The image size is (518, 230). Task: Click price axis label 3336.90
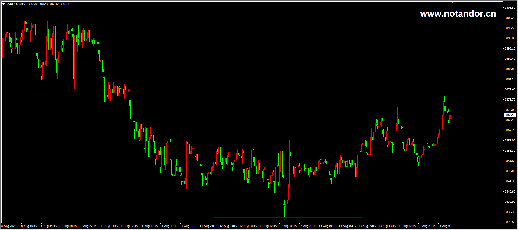(x=510, y=202)
